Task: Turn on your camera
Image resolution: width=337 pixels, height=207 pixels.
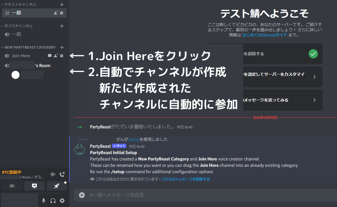Action: (12, 186)
